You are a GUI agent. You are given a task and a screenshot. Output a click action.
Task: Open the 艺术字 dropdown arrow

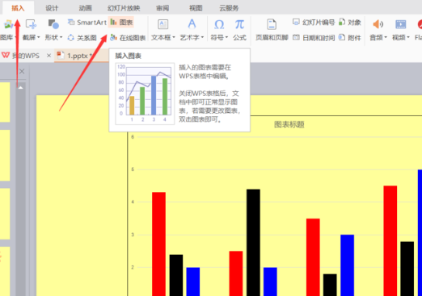tap(202, 37)
